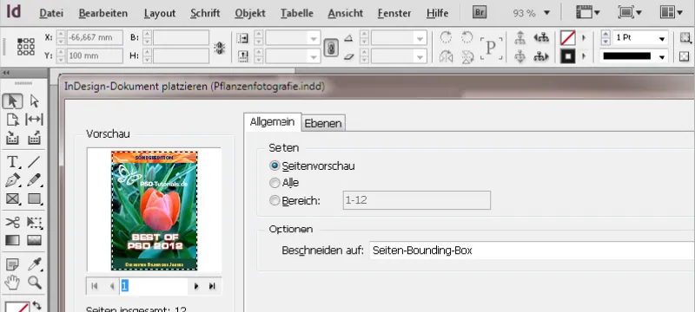Image resolution: width=695 pixels, height=312 pixels.
Task: Click the preview page number field
Action: click(154, 286)
